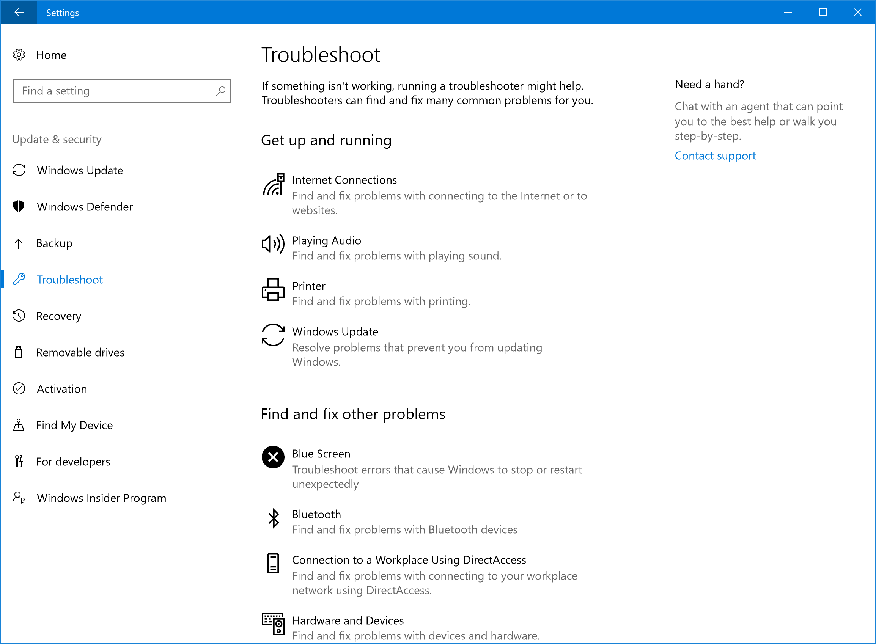Click the Playing Audio troubleshooter icon

tap(274, 243)
